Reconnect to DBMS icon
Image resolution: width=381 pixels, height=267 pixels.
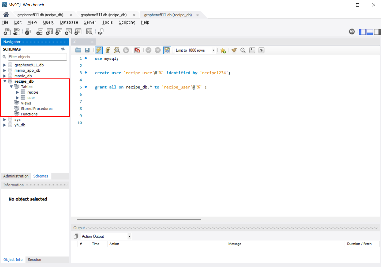[x=101, y=32]
